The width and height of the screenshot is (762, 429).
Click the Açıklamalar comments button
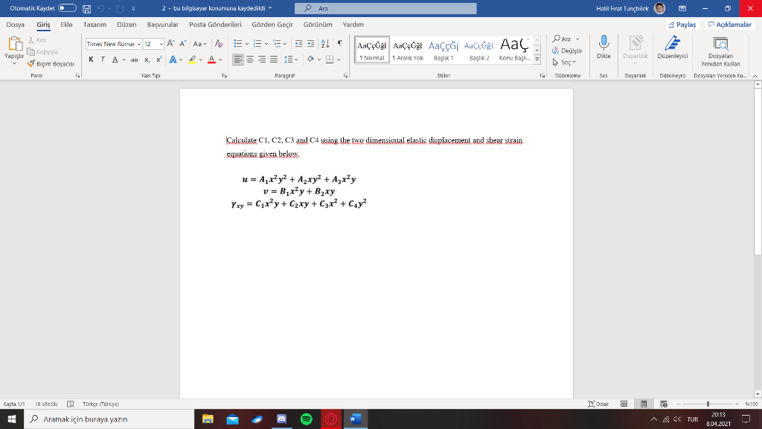tap(729, 25)
